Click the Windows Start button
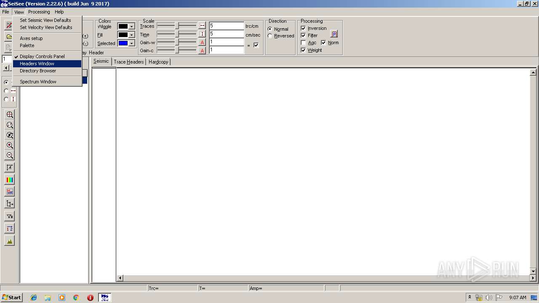Viewport: 539px width, 303px height. pos(12,298)
